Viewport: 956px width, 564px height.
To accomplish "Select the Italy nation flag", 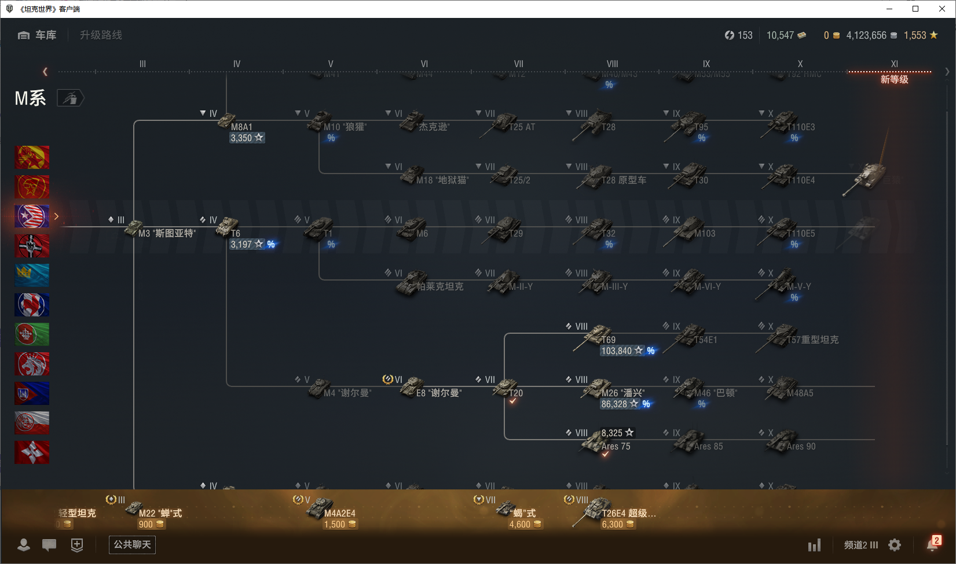I will point(32,334).
